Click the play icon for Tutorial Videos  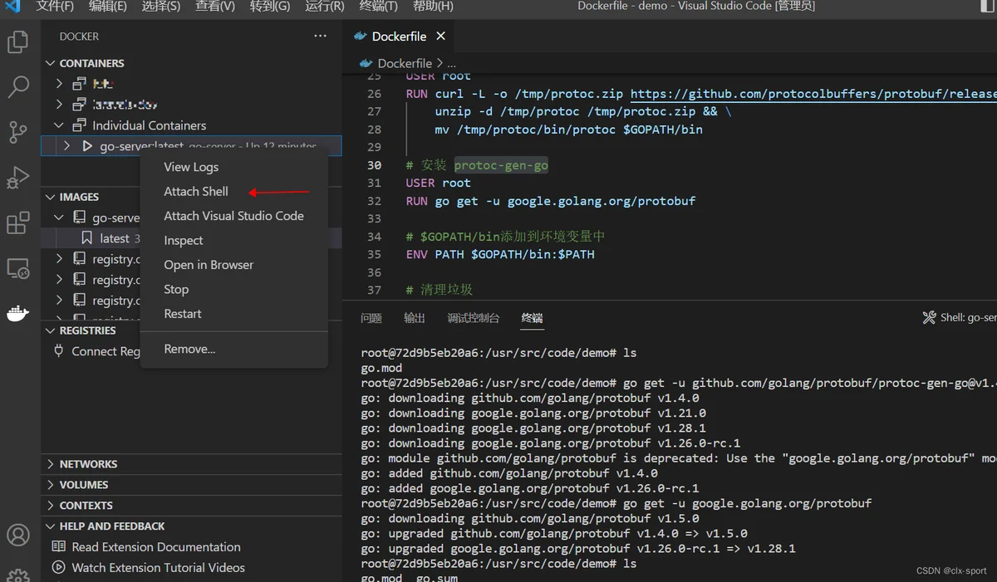[x=59, y=568]
